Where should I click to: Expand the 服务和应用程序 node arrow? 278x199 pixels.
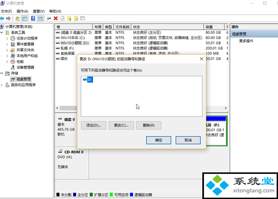coord(2,85)
